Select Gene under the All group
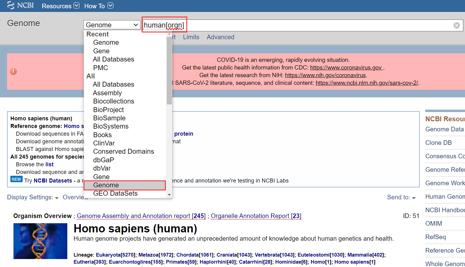Image resolution: width=465 pixels, height=267 pixels. pyautogui.click(x=101, y=177)
